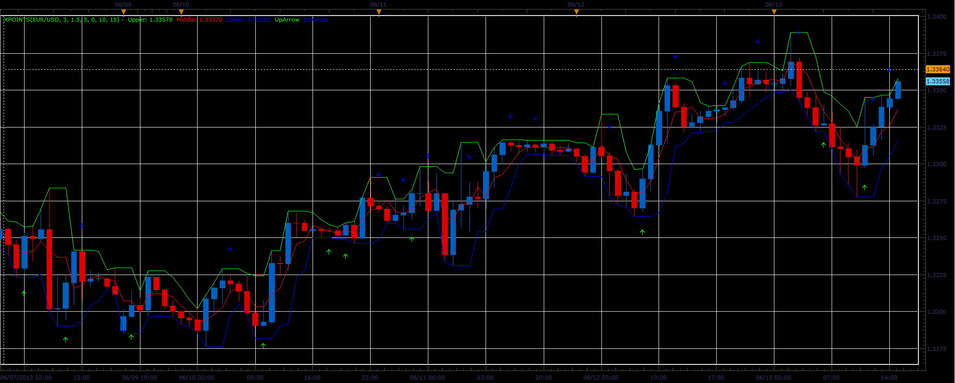Click the 1.3325 price axis label
This screenshot has width=955, height=383.
937,127
